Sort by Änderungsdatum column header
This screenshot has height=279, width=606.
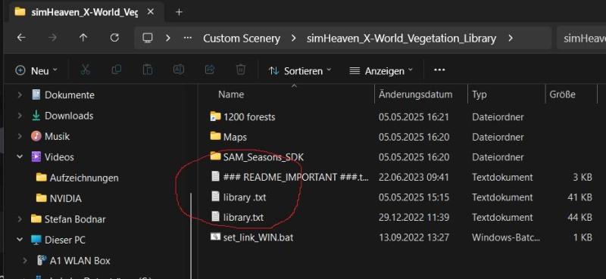tap(415, 95)
